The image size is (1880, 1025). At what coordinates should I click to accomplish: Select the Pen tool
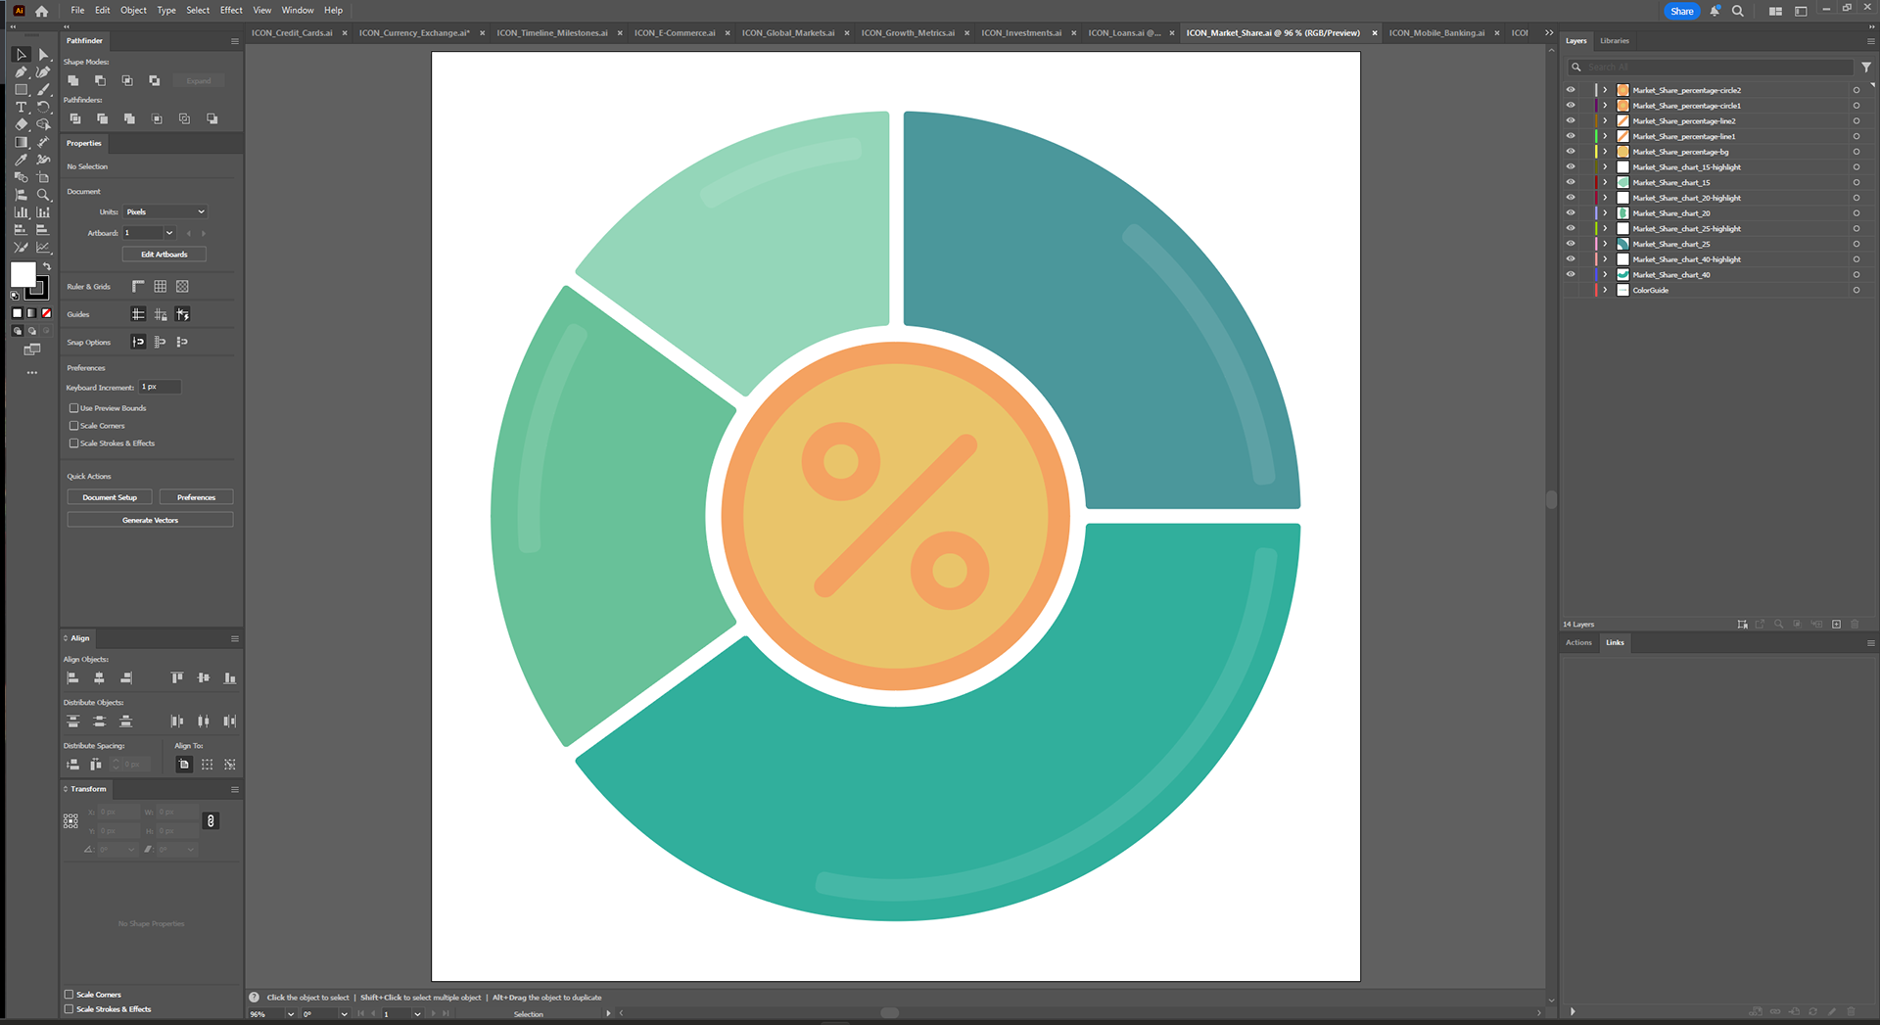(21, 72)
